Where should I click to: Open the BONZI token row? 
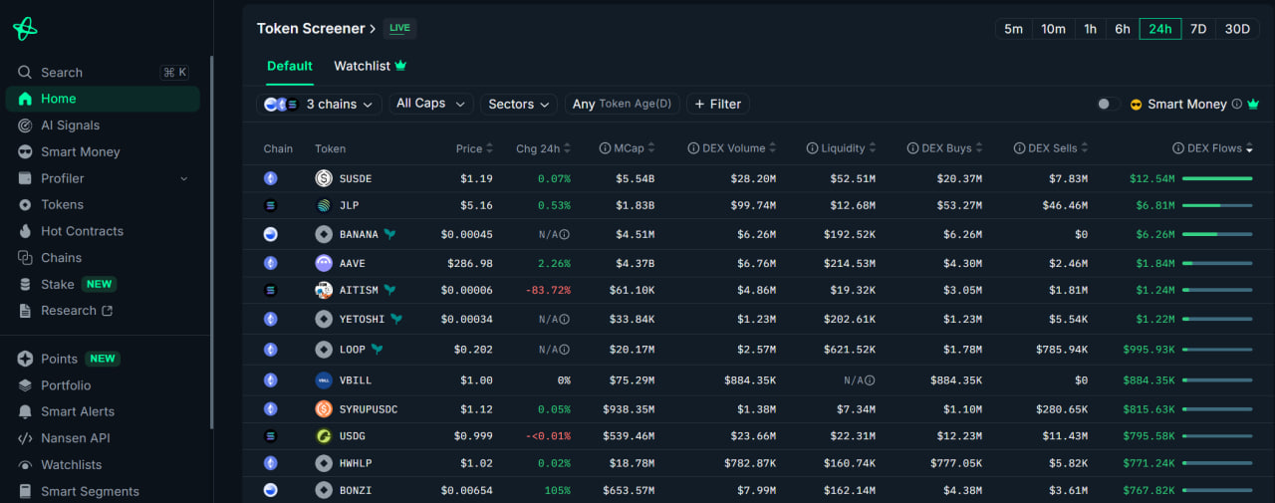758,490
